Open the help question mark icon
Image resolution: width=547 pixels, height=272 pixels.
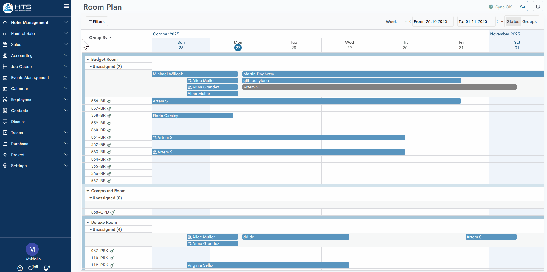click(x=20, y=268)
